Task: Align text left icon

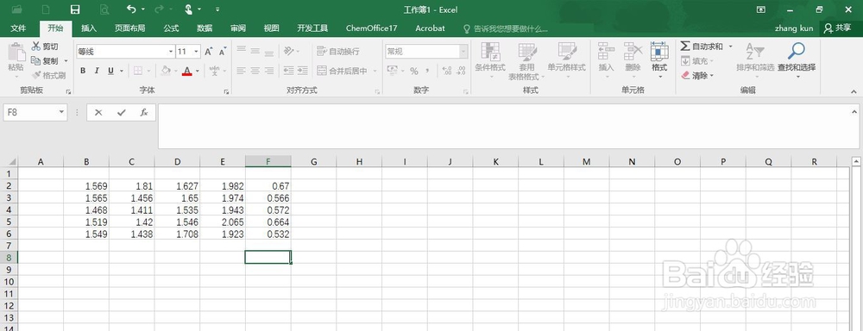Action: click(x=241, y=71)
